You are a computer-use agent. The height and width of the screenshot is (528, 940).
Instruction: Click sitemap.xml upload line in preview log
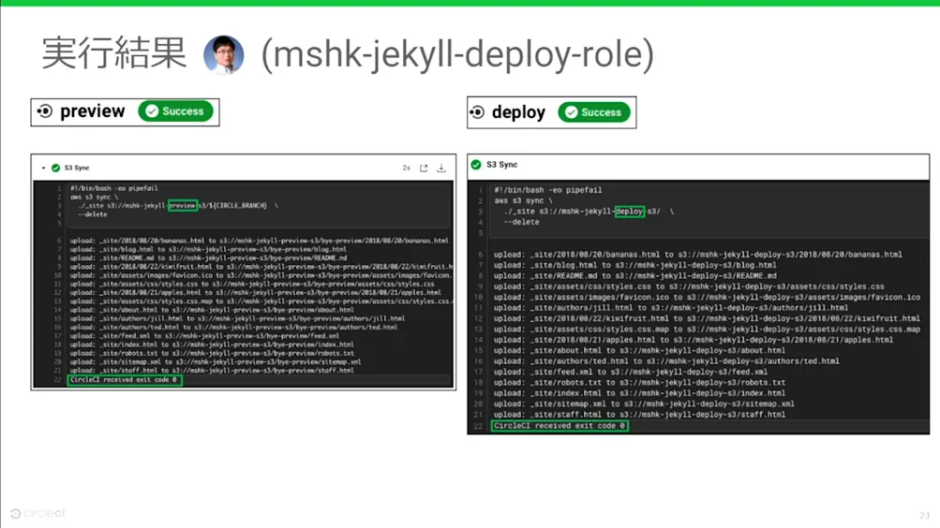[x=216, y=362]
